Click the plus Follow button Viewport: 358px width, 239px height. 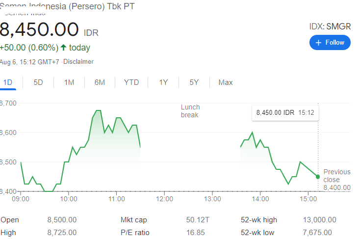click(x=330, y=43)
